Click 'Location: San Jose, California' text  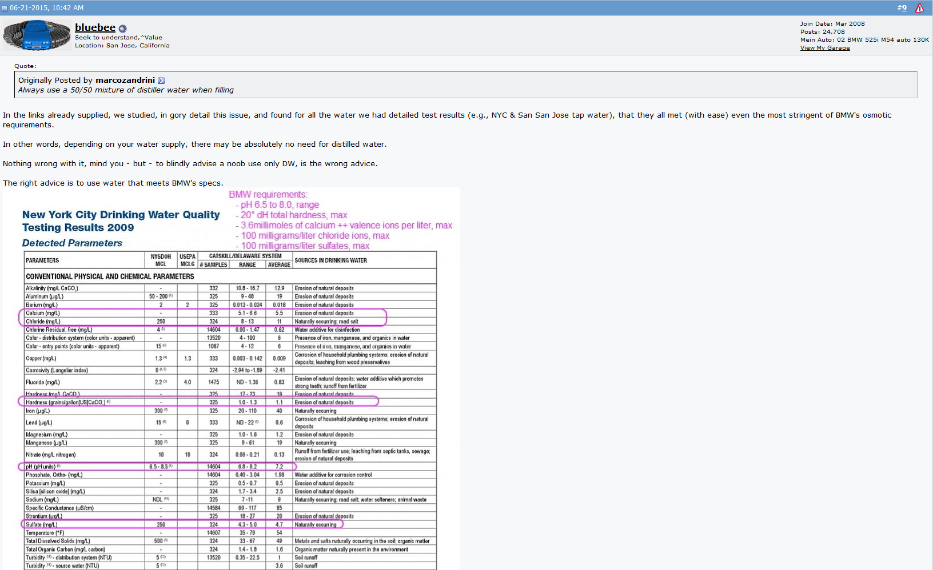[122, 46]
